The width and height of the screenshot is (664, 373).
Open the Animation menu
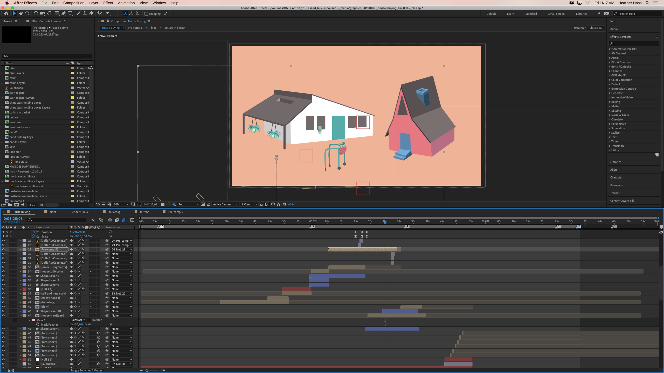click(126, 3)
